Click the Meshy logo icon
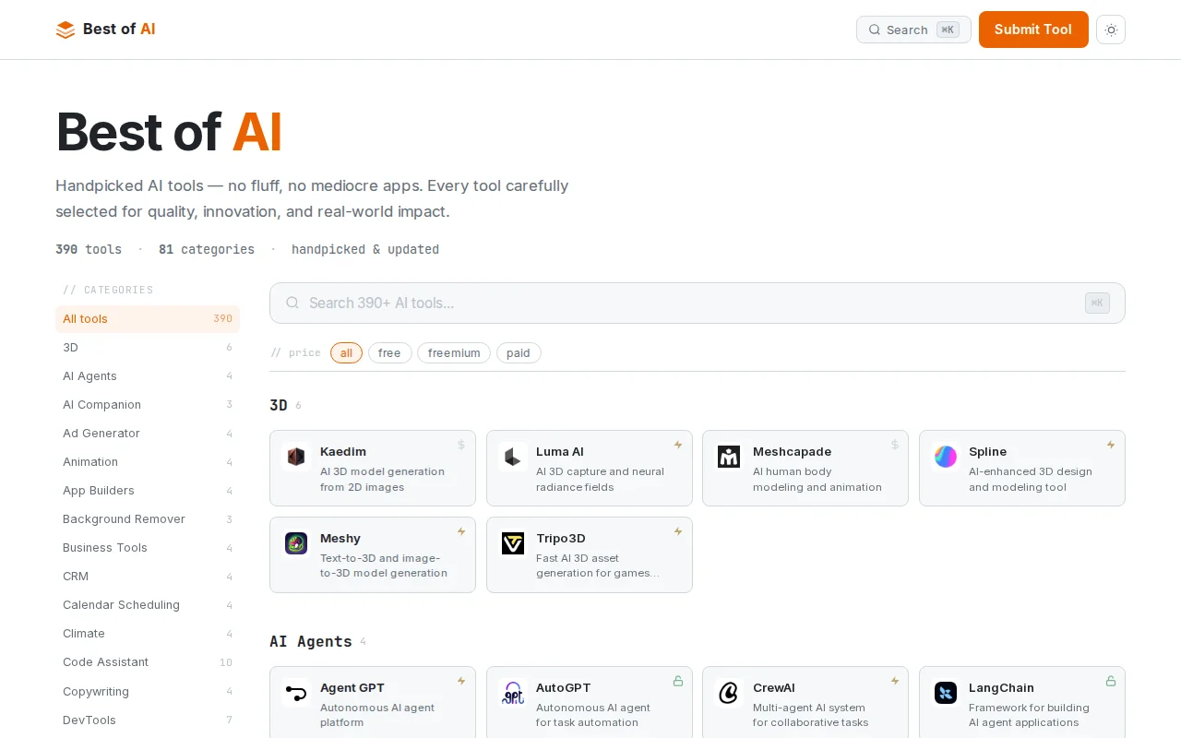1181x738 pixels. tap(296, 543)
